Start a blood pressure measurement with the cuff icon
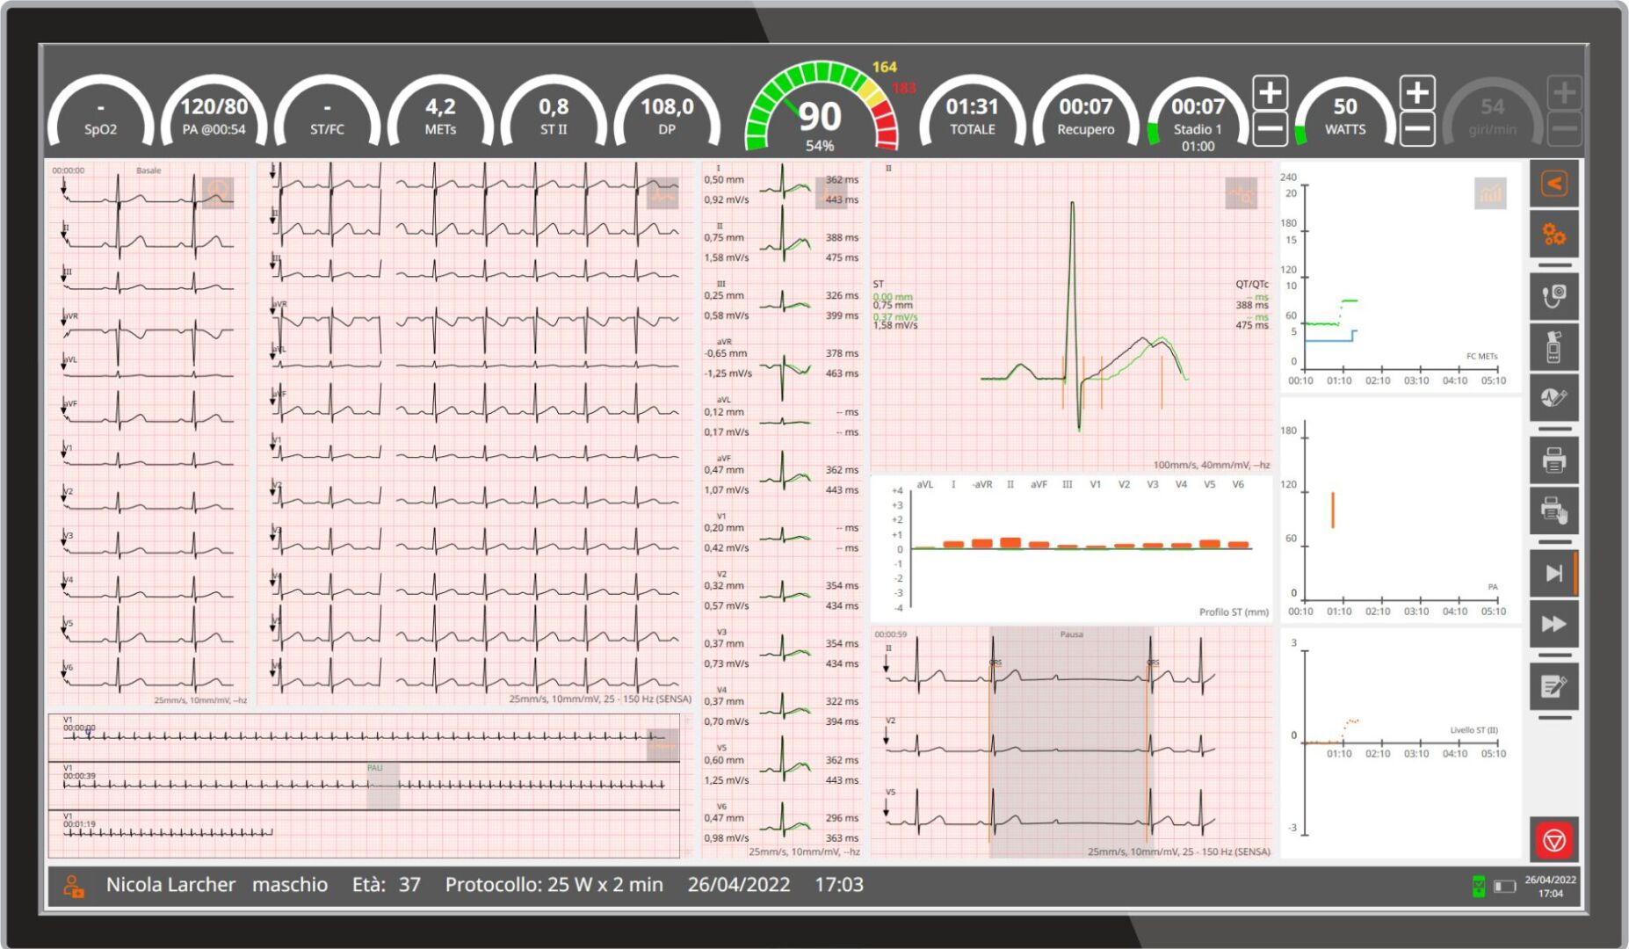Image resolution: width=1629 pixels, height=949 pixels. coord(1553,296)
